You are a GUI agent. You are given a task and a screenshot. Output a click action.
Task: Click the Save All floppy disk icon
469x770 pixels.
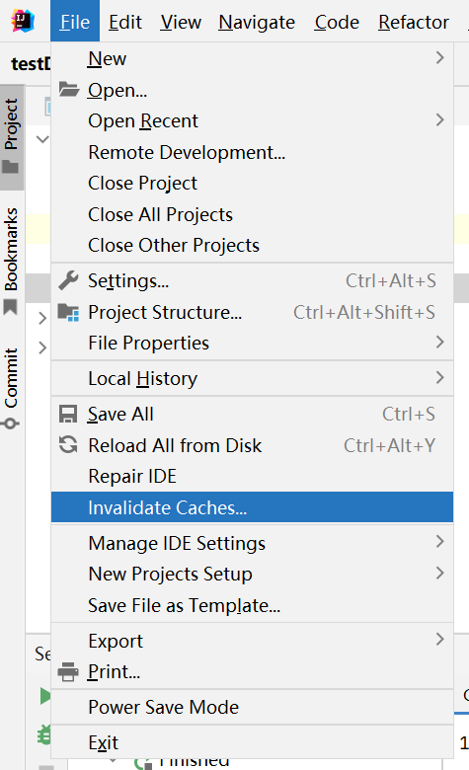coord(68,414)
